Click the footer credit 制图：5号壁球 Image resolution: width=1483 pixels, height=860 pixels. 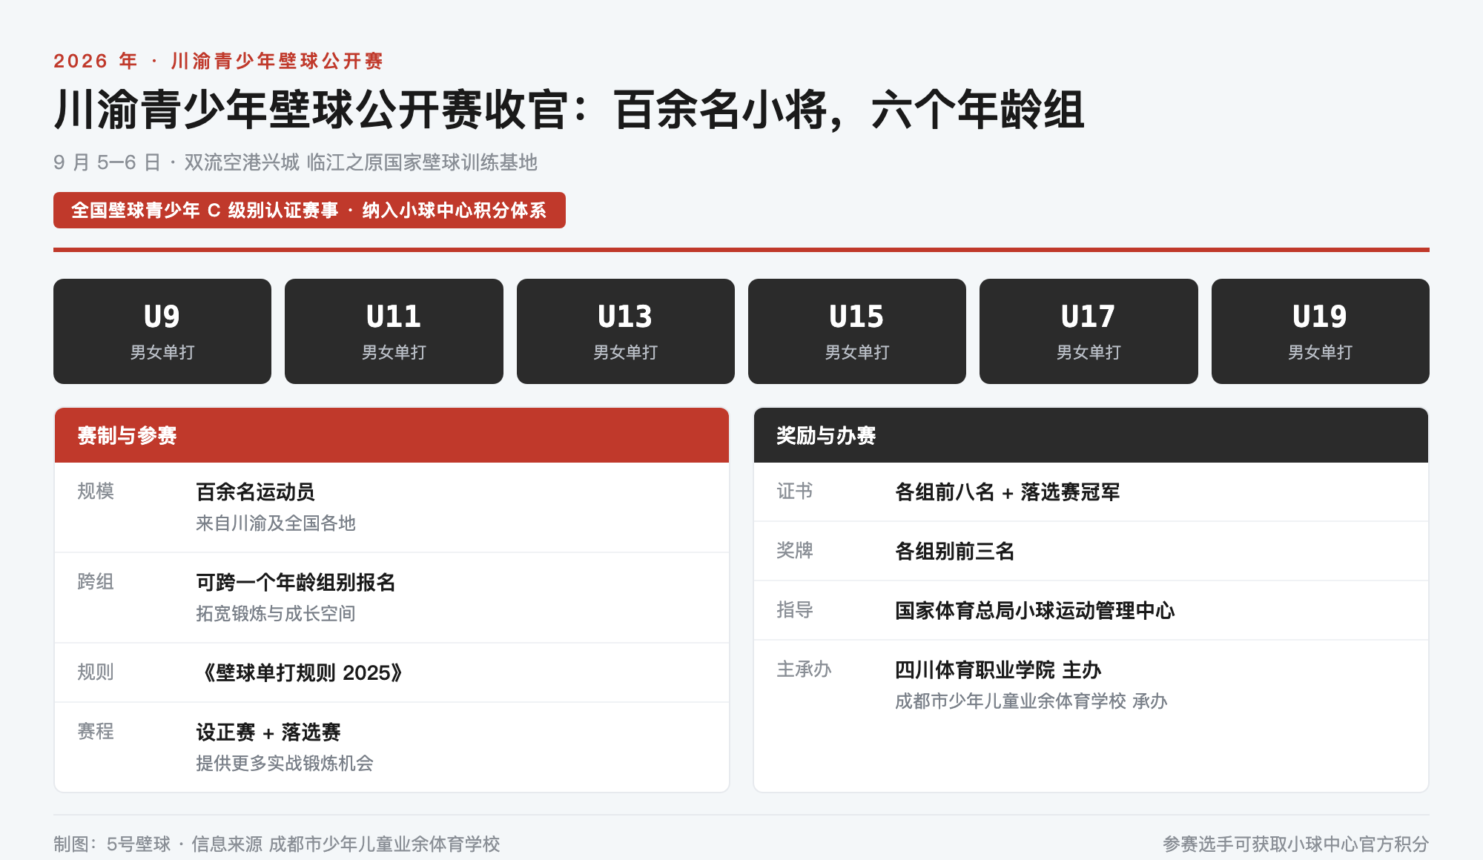tap(277, 844)
